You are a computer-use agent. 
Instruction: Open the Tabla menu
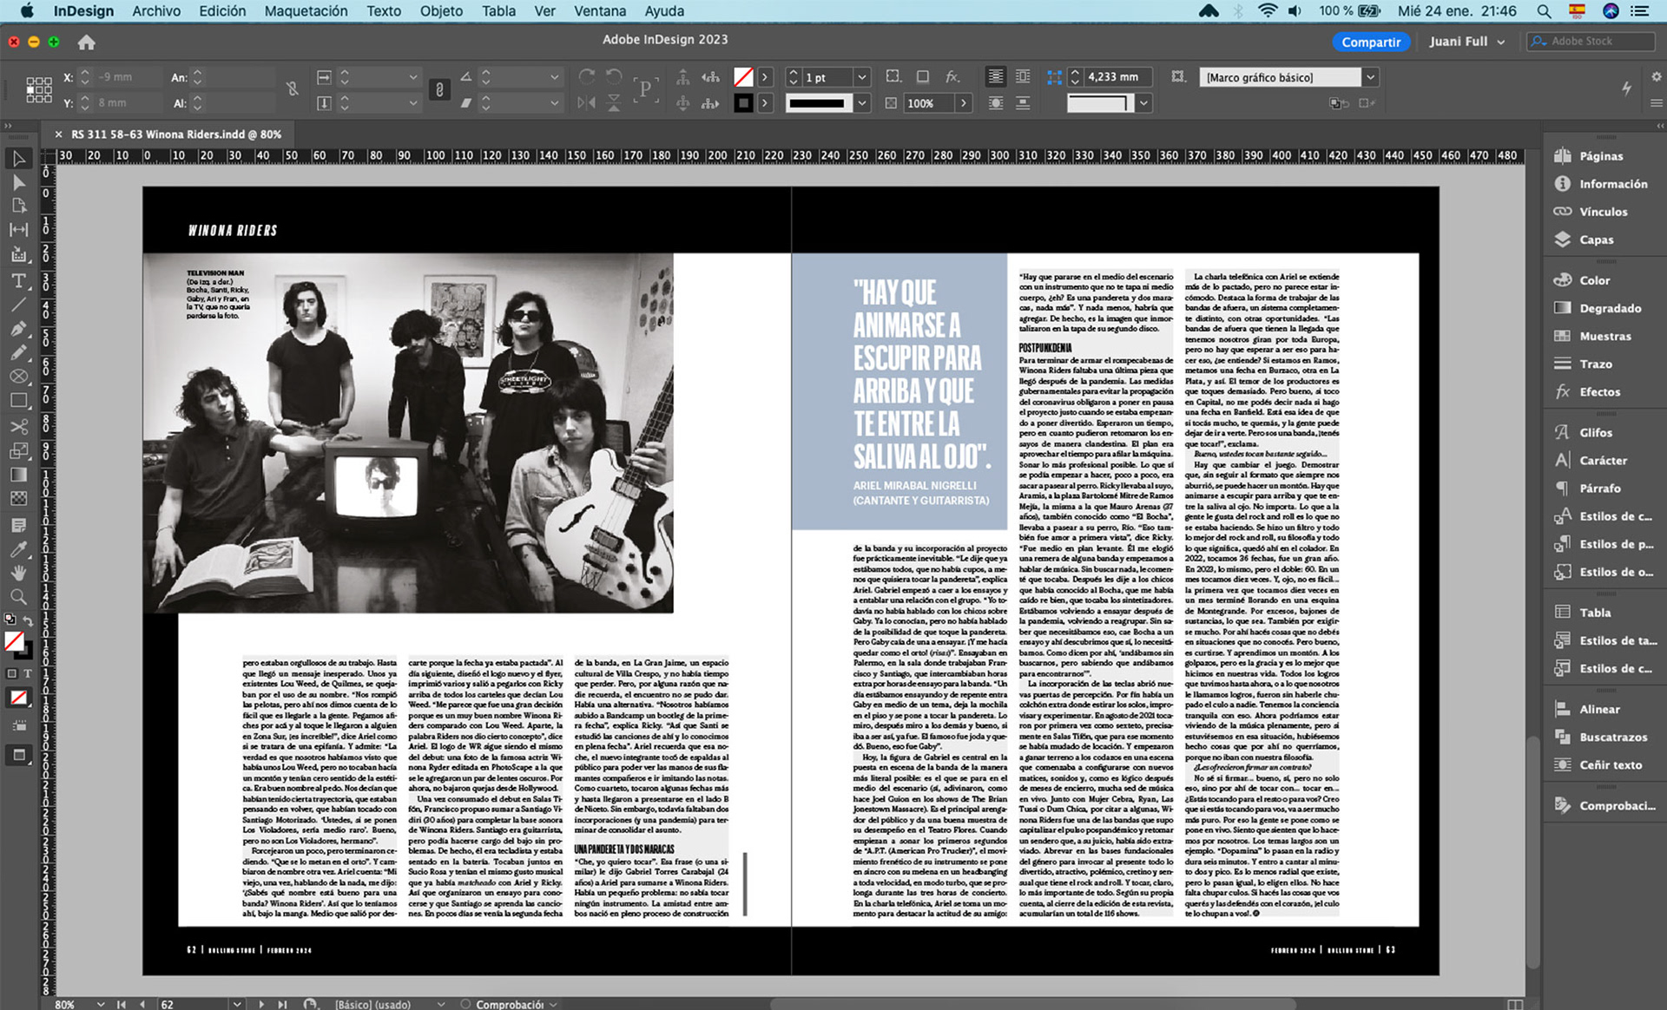tap(498, 11)
